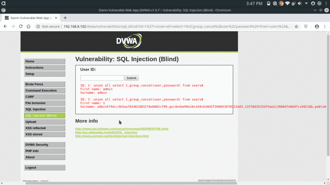Open the Home menu item
The height and width of the screenshot is (185, 330).
pos(45,61)
